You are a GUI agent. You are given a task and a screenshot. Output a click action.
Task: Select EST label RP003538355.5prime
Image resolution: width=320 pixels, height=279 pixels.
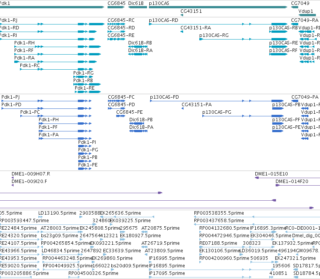point(219,213)
